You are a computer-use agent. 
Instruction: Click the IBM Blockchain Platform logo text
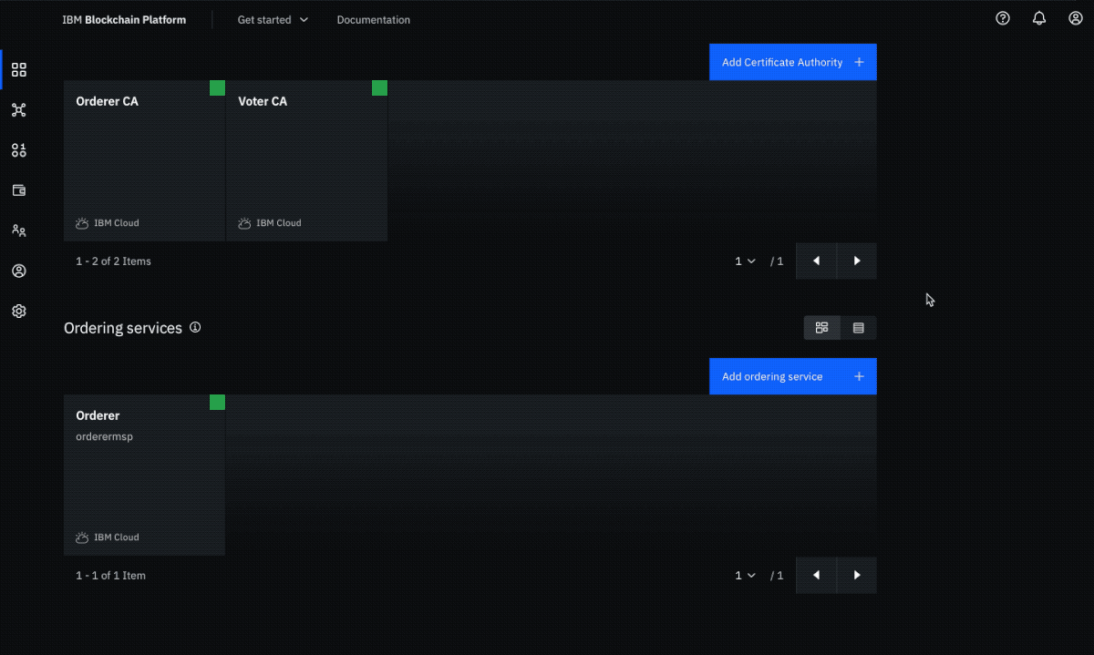[x=124, y=20]
